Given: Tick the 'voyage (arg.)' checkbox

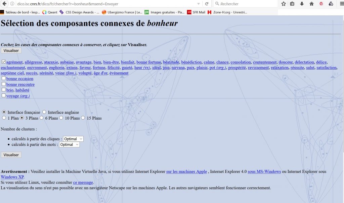Looking at the screenshot, I should pyautogui.click(x=3, y=96).
